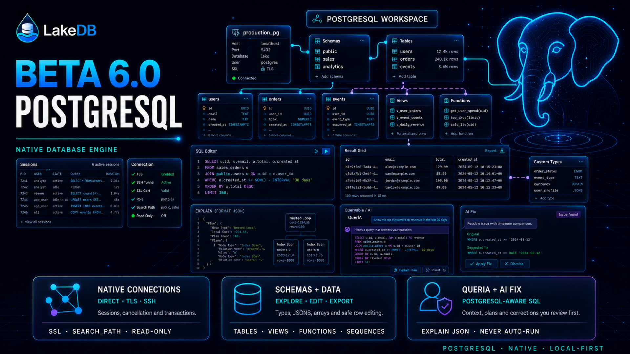
Task: Select the users table row in Tables
Action: coord(425,51)
